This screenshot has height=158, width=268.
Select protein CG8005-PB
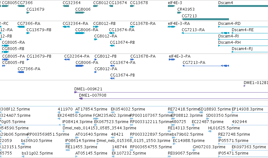tap(13, 63)
